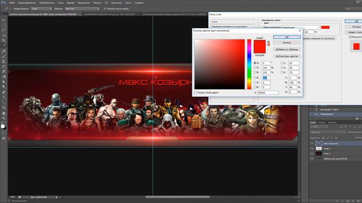
Task: Open the sample layers dropdown in options bar
Action: click(x=82, y=9)
